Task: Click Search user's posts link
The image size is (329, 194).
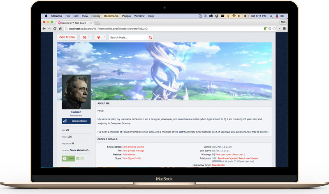Action: pos(227,158)
